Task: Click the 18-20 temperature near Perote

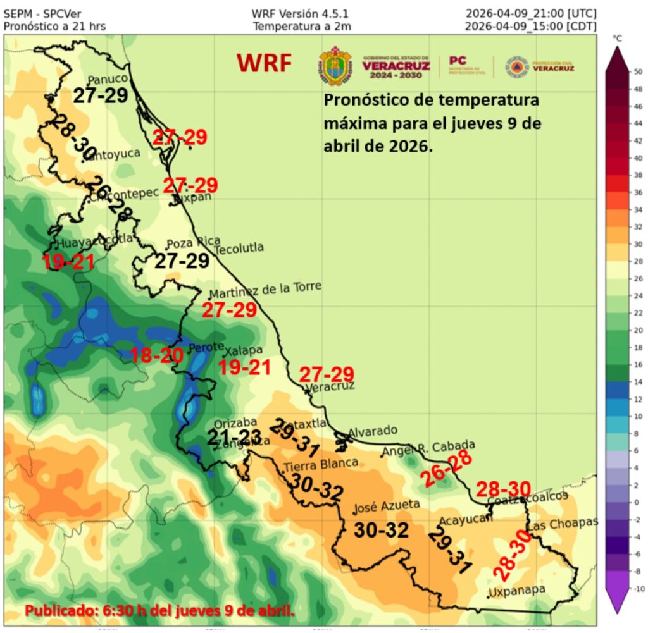Action: [156, 355]
